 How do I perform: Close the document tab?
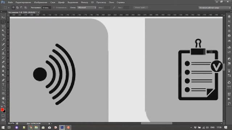(38, 12)
